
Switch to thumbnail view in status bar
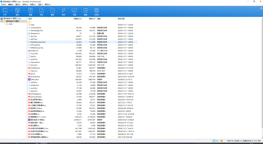pyautogui.click(x=217, y=141)
